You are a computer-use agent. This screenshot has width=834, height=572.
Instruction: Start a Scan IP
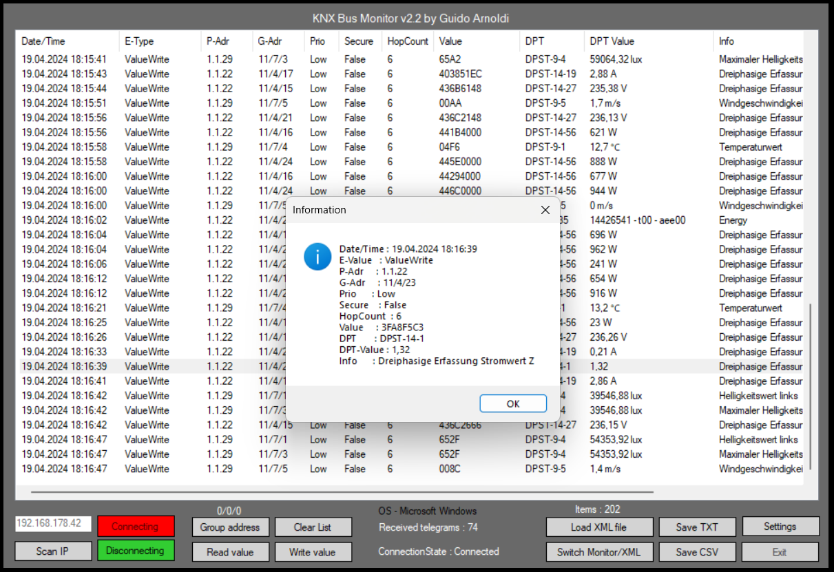coord(52,551)
